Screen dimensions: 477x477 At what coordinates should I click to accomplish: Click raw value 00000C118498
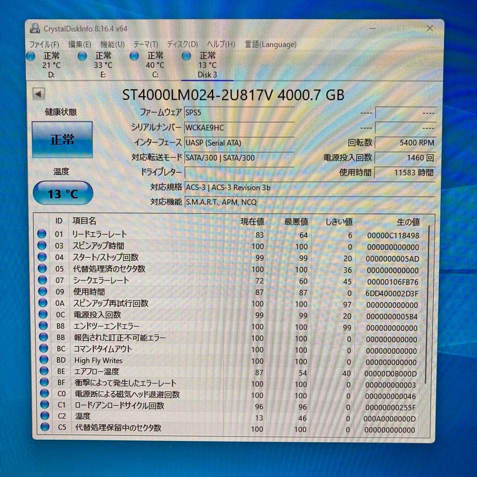click(x=393, y=235)
